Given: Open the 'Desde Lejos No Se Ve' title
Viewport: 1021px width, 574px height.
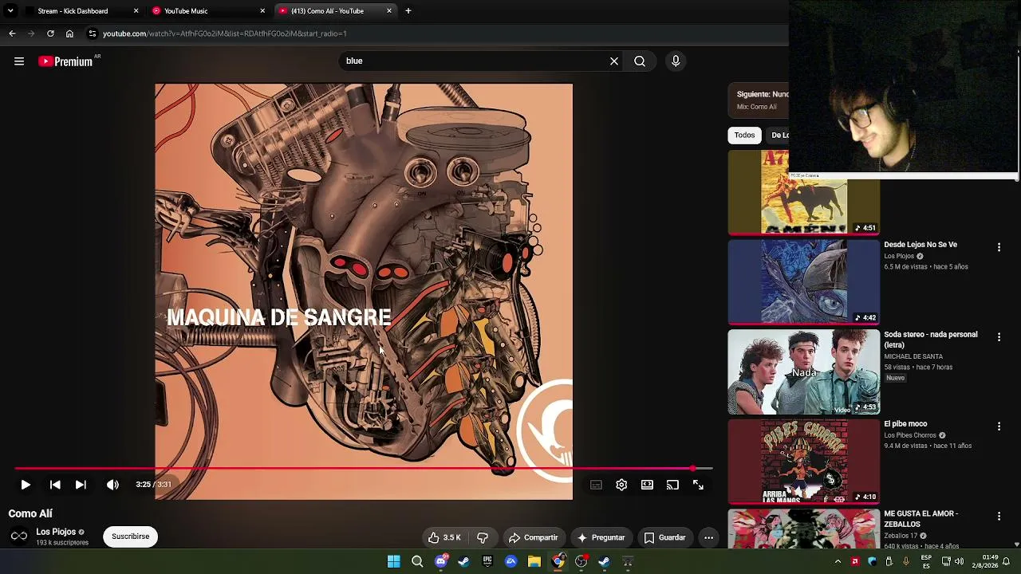Looking at the screenshot, I should pyautogui.click(x=920, y=245).
